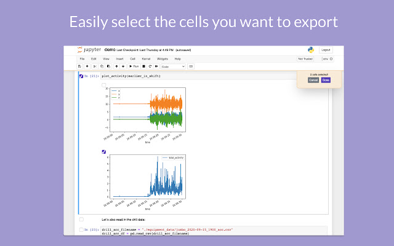This screenshot has width=394, height=246.
Task: Open the Widgets menu
Action: click(163, 59)
